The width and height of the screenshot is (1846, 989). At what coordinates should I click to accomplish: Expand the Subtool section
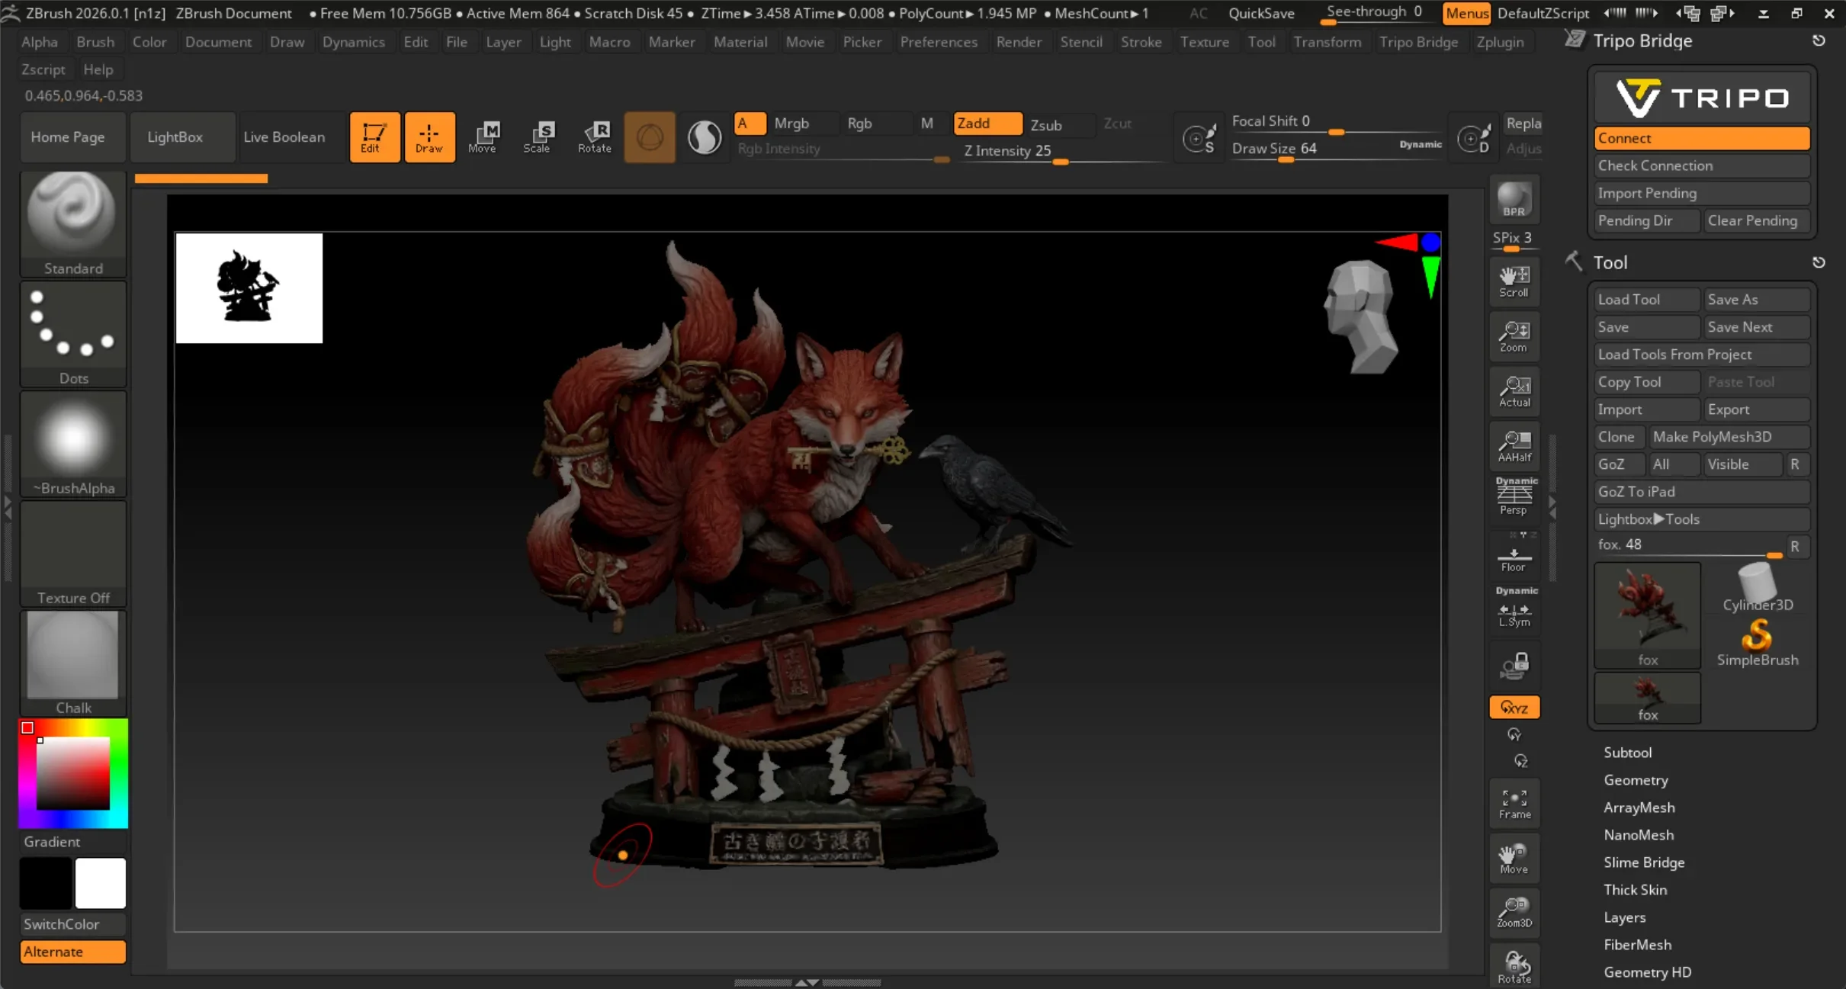[x=1627, y=753]
